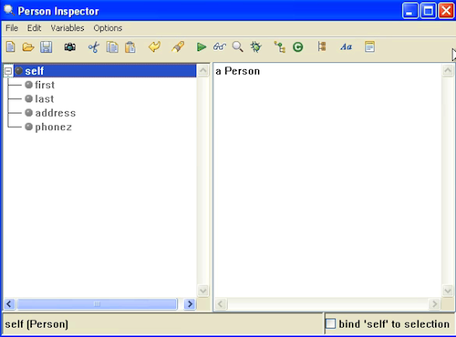
Task: Click the highlighter marker toolbar icon
Action: [178, 47]
